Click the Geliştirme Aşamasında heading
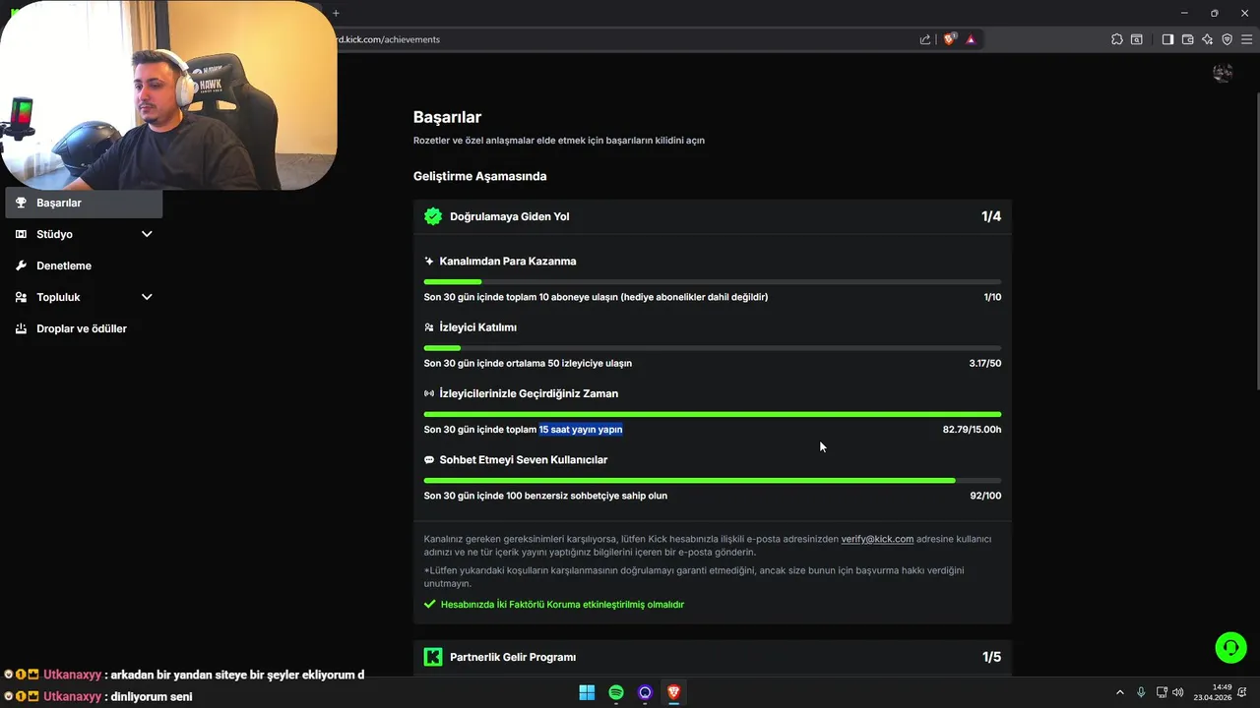1260x708 pixels. 479,177
